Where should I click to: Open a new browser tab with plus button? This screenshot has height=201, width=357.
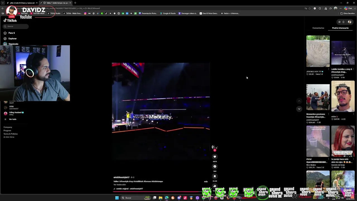click(x=75, y=3)
